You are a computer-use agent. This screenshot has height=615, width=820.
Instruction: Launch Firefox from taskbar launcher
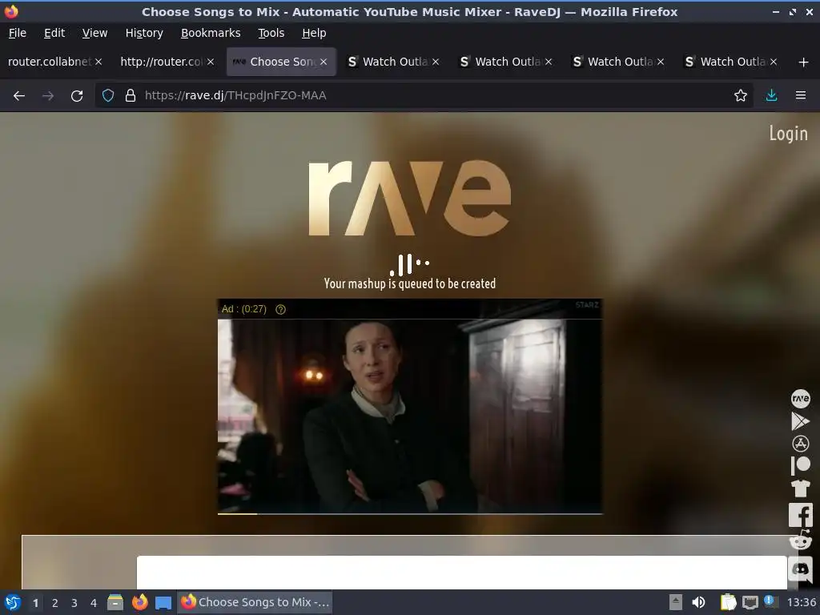pyautogui.click(x=139, y=602)
